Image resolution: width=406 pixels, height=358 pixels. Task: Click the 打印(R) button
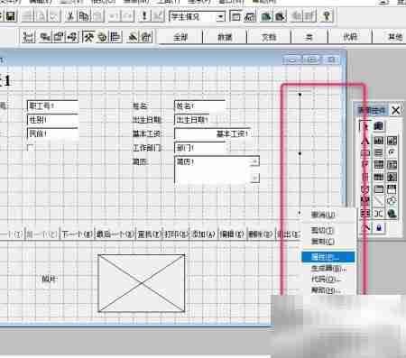coord(176,234)
